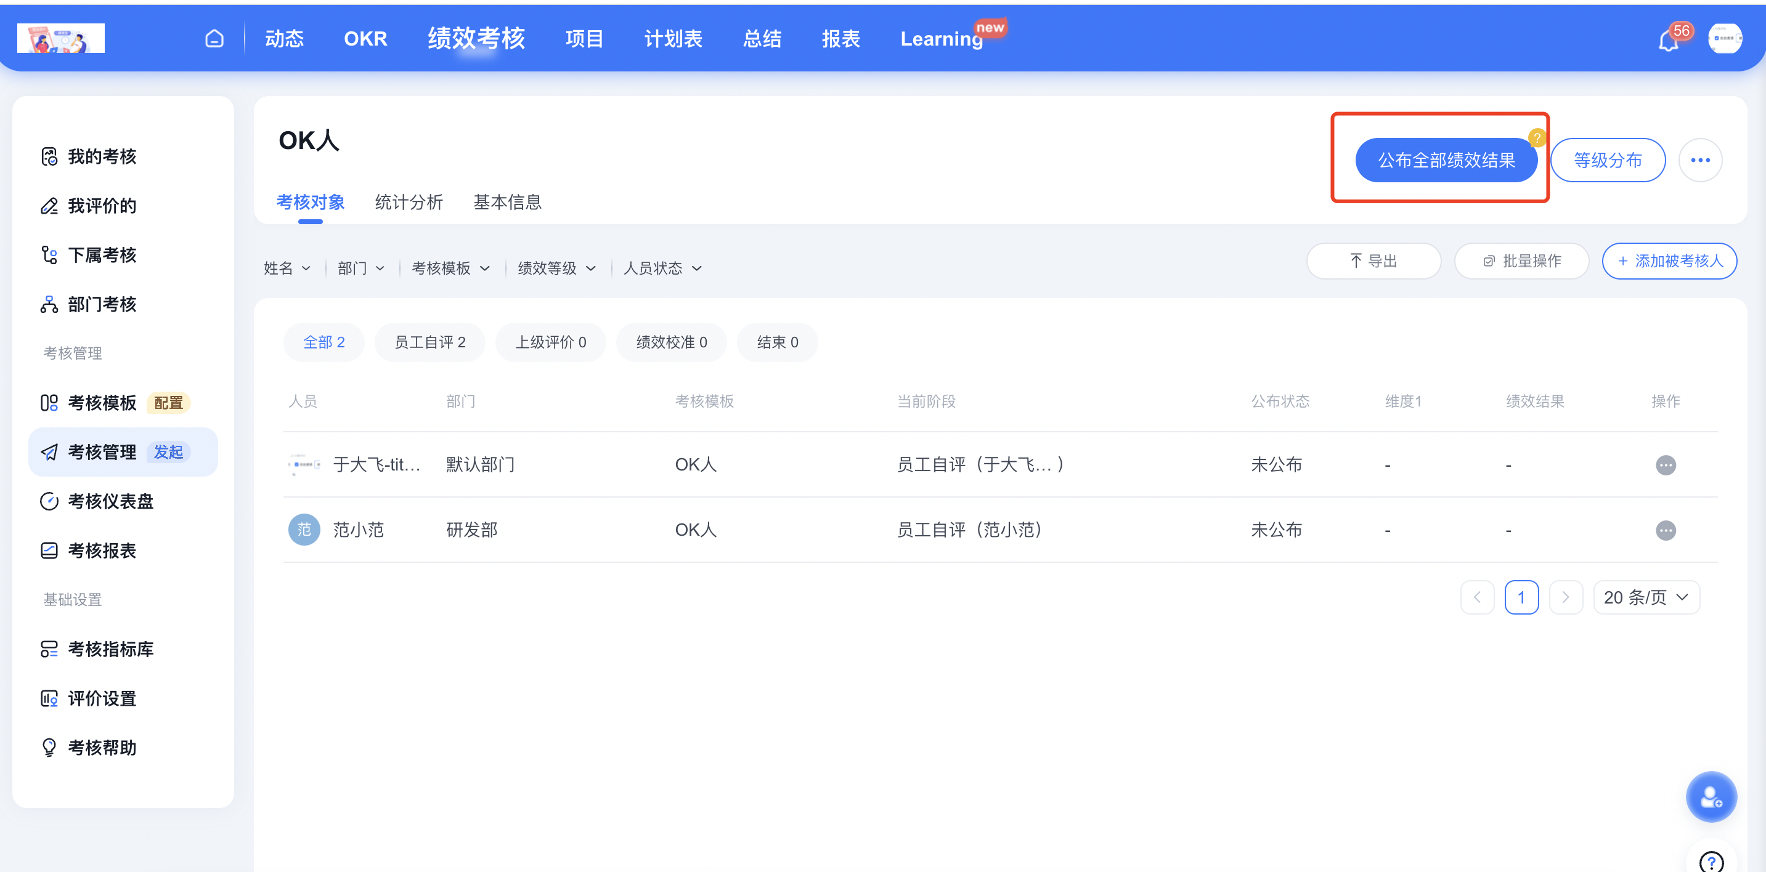Open 下属考核 sidebar item
Image resolution: width=1766 pixels, height=872 pixels.
(123, 255)
